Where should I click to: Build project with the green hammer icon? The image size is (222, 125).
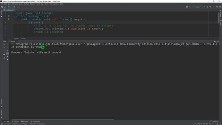point(190,7)
